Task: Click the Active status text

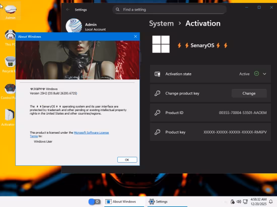Action: tap(244, 74)
